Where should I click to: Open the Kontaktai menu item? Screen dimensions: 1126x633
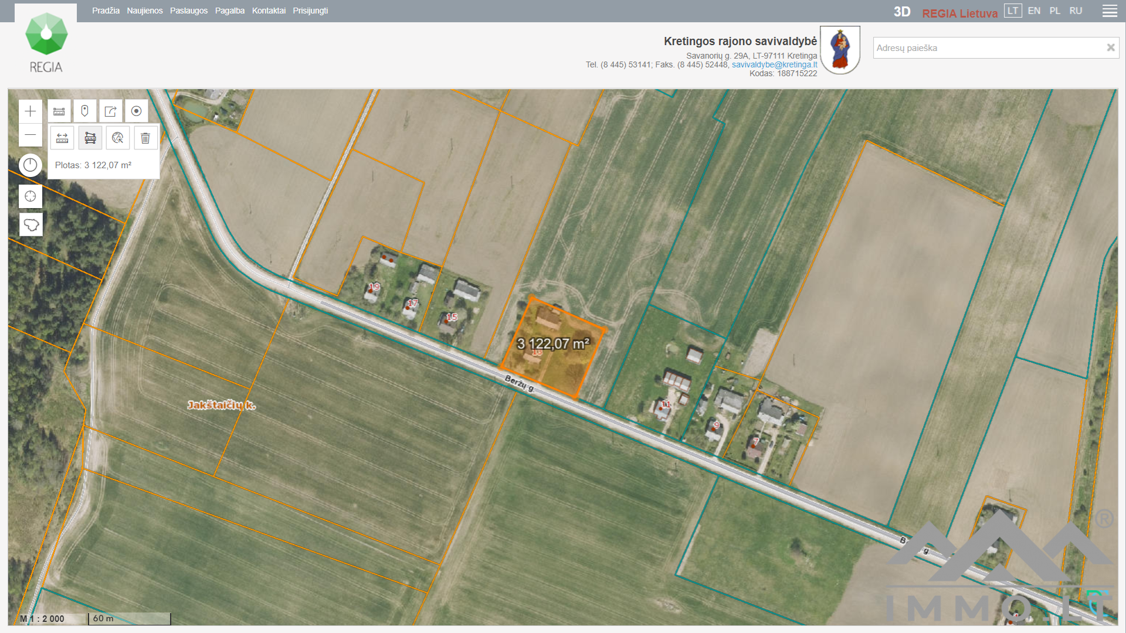pos(269,11)
